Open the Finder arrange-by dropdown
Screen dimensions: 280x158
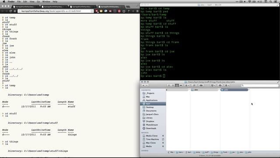(x=187, y=86)
